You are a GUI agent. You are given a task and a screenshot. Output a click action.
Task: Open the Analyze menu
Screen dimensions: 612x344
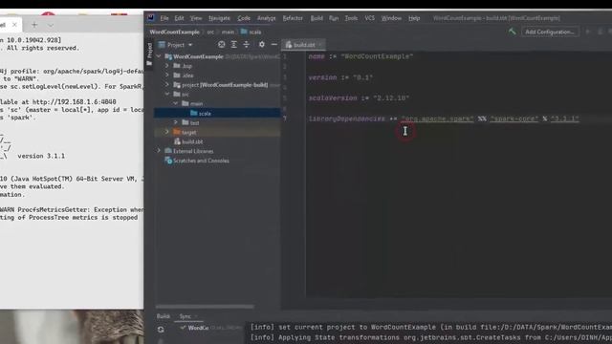(x=266, y=18)
